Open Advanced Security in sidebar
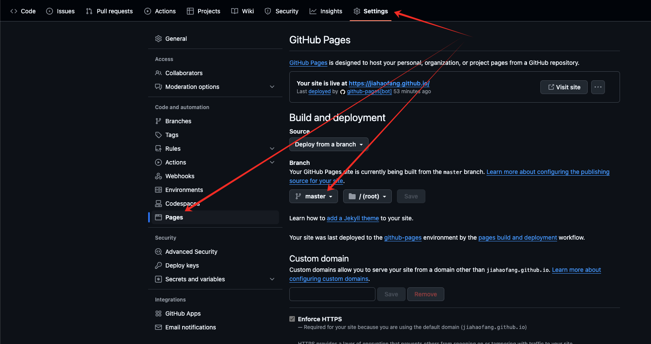The width and height of the screenshot is (651, 344). coord(215,252)
